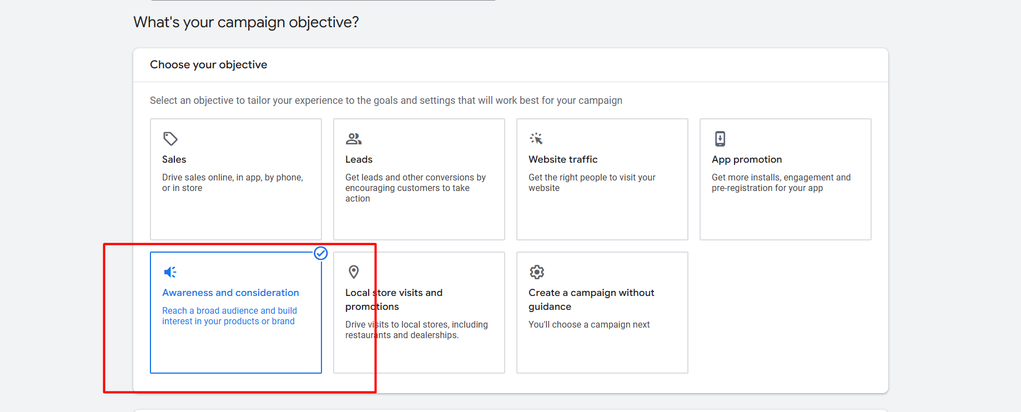Click the 'Choose your objective' section header
The height and width of the screenshot is (412, 1021).
(208, 64)
